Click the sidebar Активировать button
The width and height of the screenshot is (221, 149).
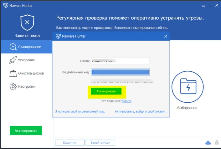pos(26,131)
